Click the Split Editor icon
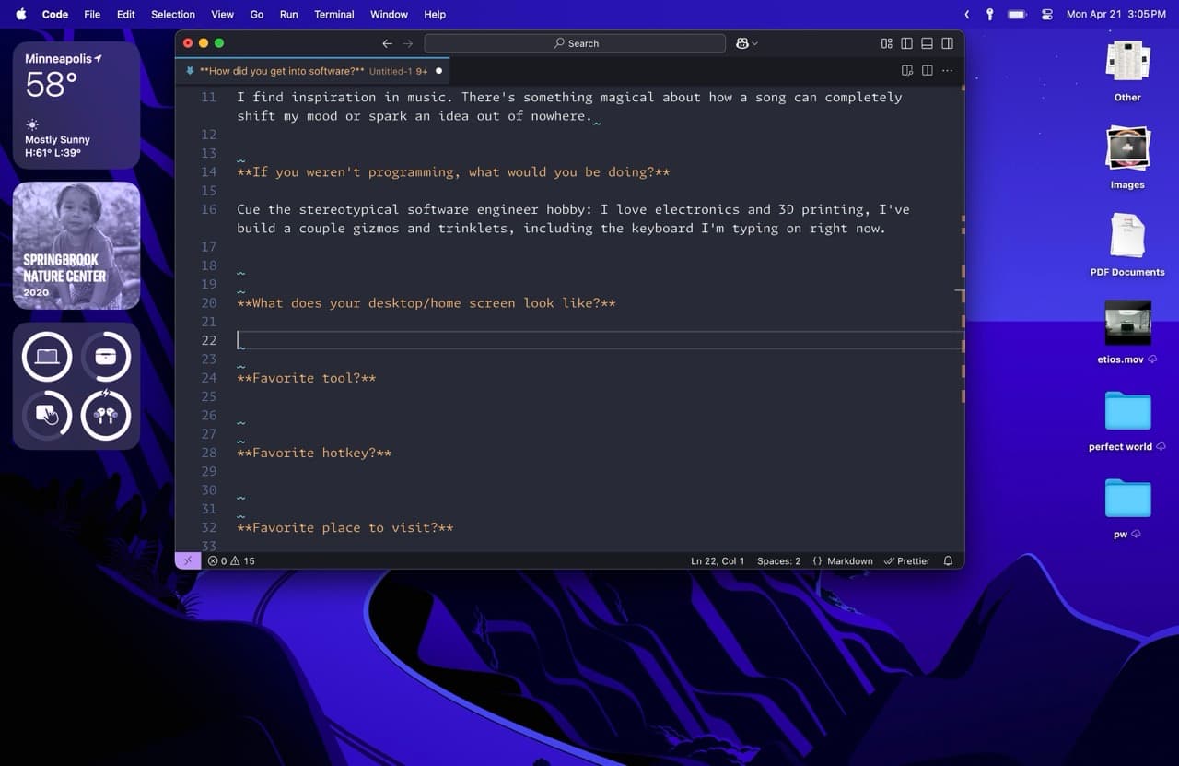The image size is (1179, 766). (926, 70)
